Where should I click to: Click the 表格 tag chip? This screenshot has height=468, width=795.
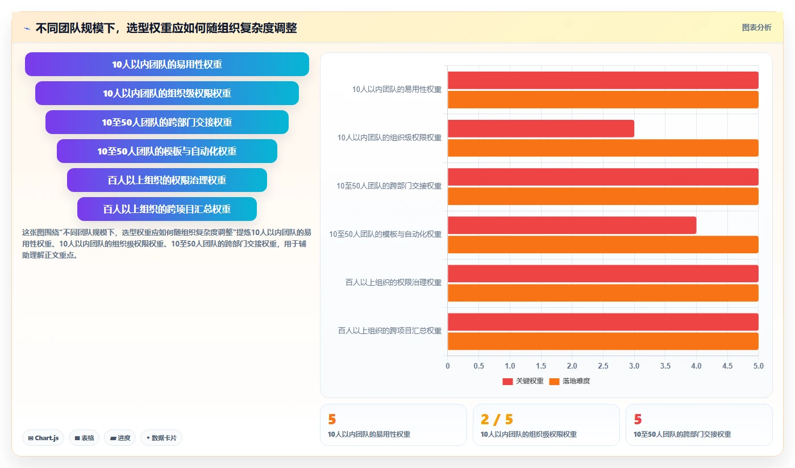coord(84,438)
